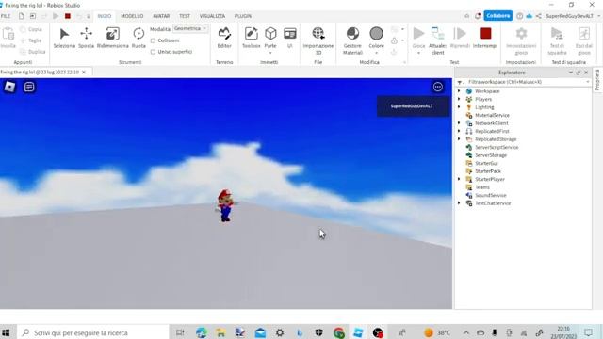
Task: Open the notifications bell icon
Action: coord(478,16)
